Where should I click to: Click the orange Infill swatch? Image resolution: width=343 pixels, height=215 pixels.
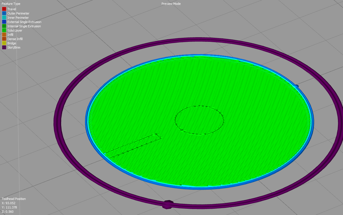point(4,35)
